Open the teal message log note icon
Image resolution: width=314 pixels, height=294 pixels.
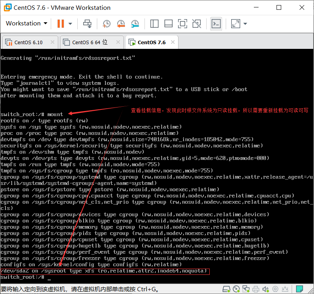coord(300,289)
